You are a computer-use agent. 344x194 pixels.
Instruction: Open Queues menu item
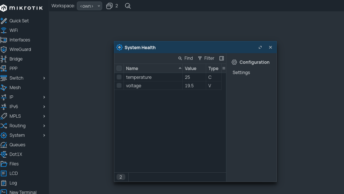[x=17, y=145]
